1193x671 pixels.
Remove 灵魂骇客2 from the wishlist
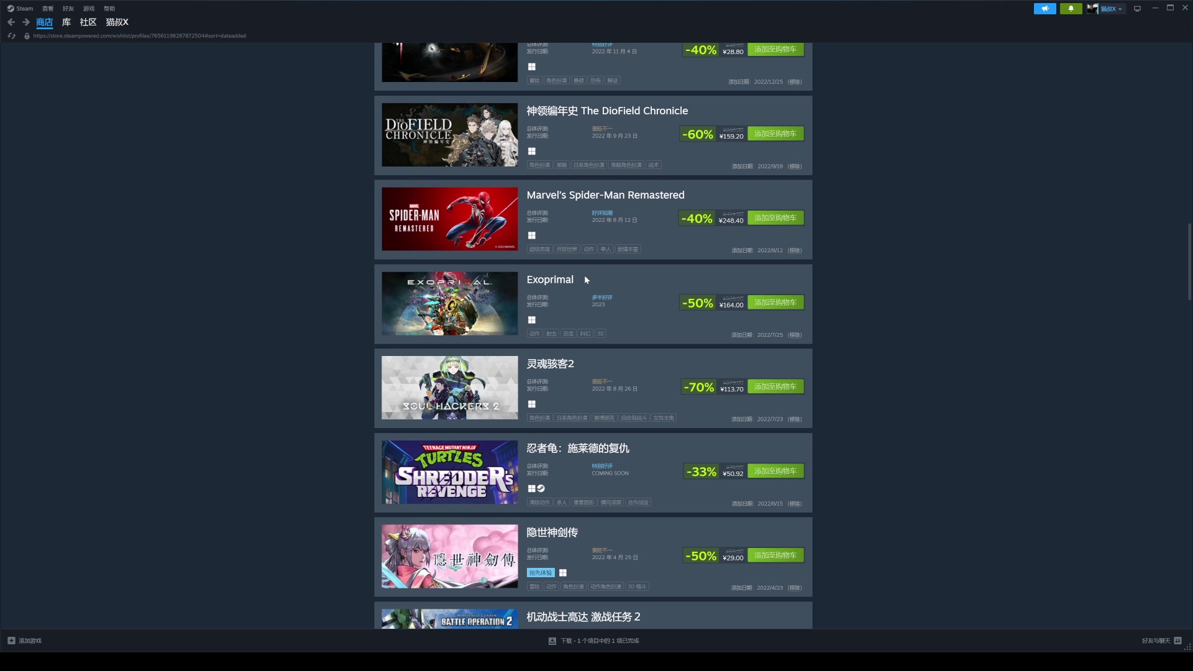pos(795,419)
